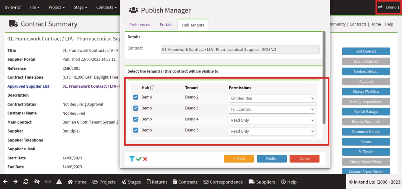402x189 pixels.
Task: Click the red cross icon
Action: coord(145,159)
